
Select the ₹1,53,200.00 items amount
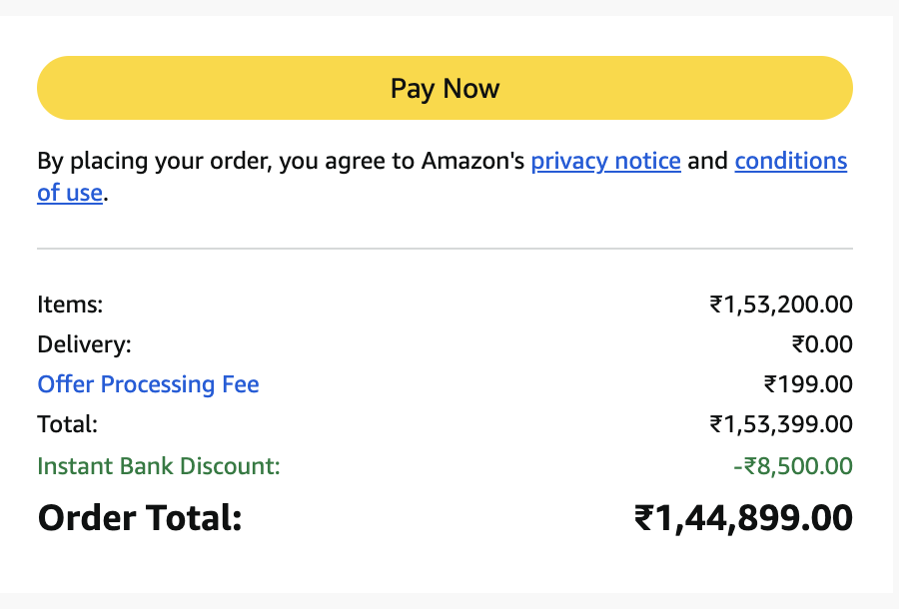(x=781, y=304)
